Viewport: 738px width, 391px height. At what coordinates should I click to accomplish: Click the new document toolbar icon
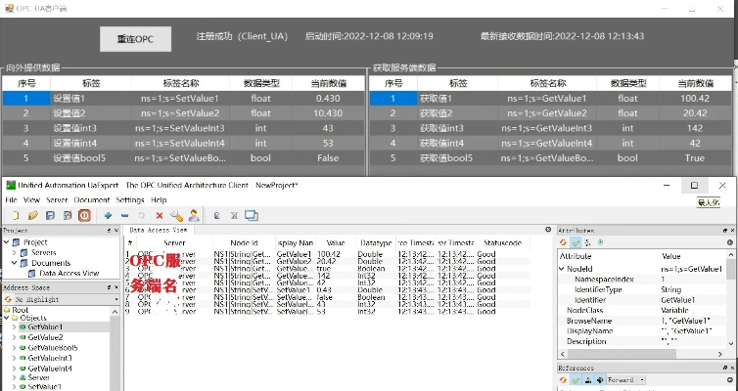[x=14, y=215]
